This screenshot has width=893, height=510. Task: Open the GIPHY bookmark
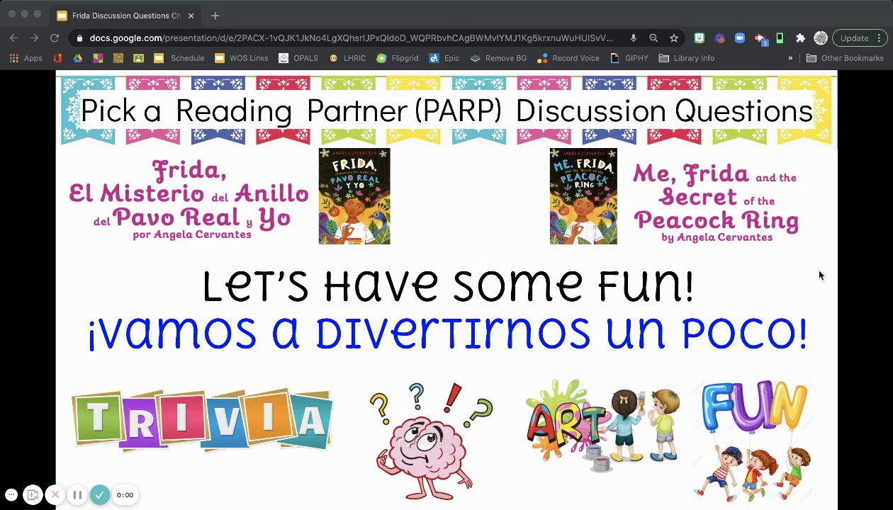629,58
